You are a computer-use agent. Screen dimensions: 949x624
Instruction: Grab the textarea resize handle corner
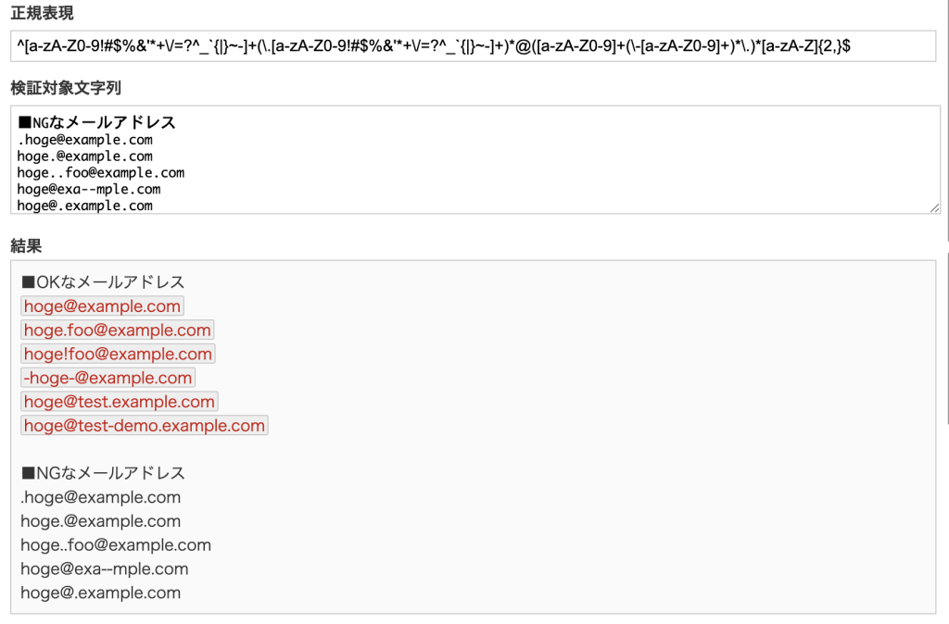point(935,208)
